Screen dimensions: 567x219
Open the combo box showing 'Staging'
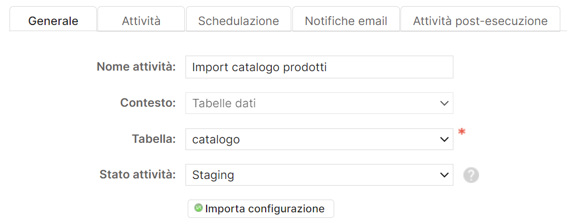(319, 175)
